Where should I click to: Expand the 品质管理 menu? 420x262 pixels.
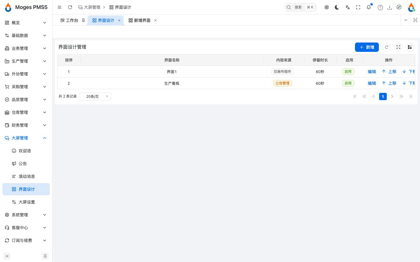(26, 100)
